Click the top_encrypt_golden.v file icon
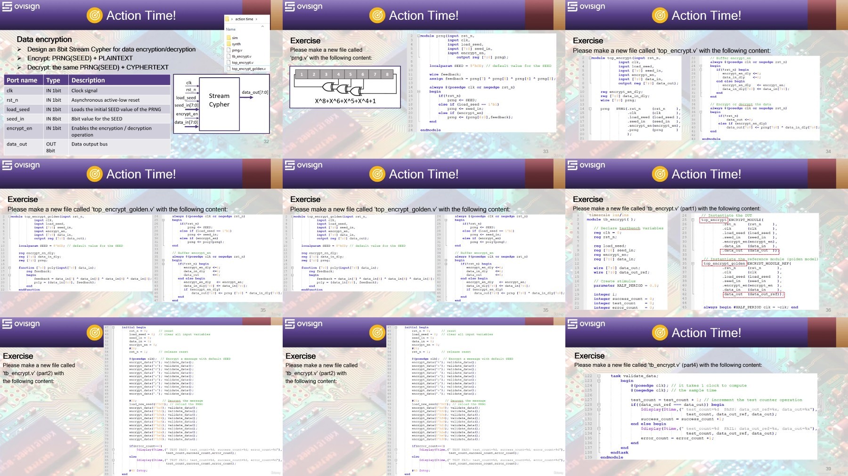 (x=228, y=69)
